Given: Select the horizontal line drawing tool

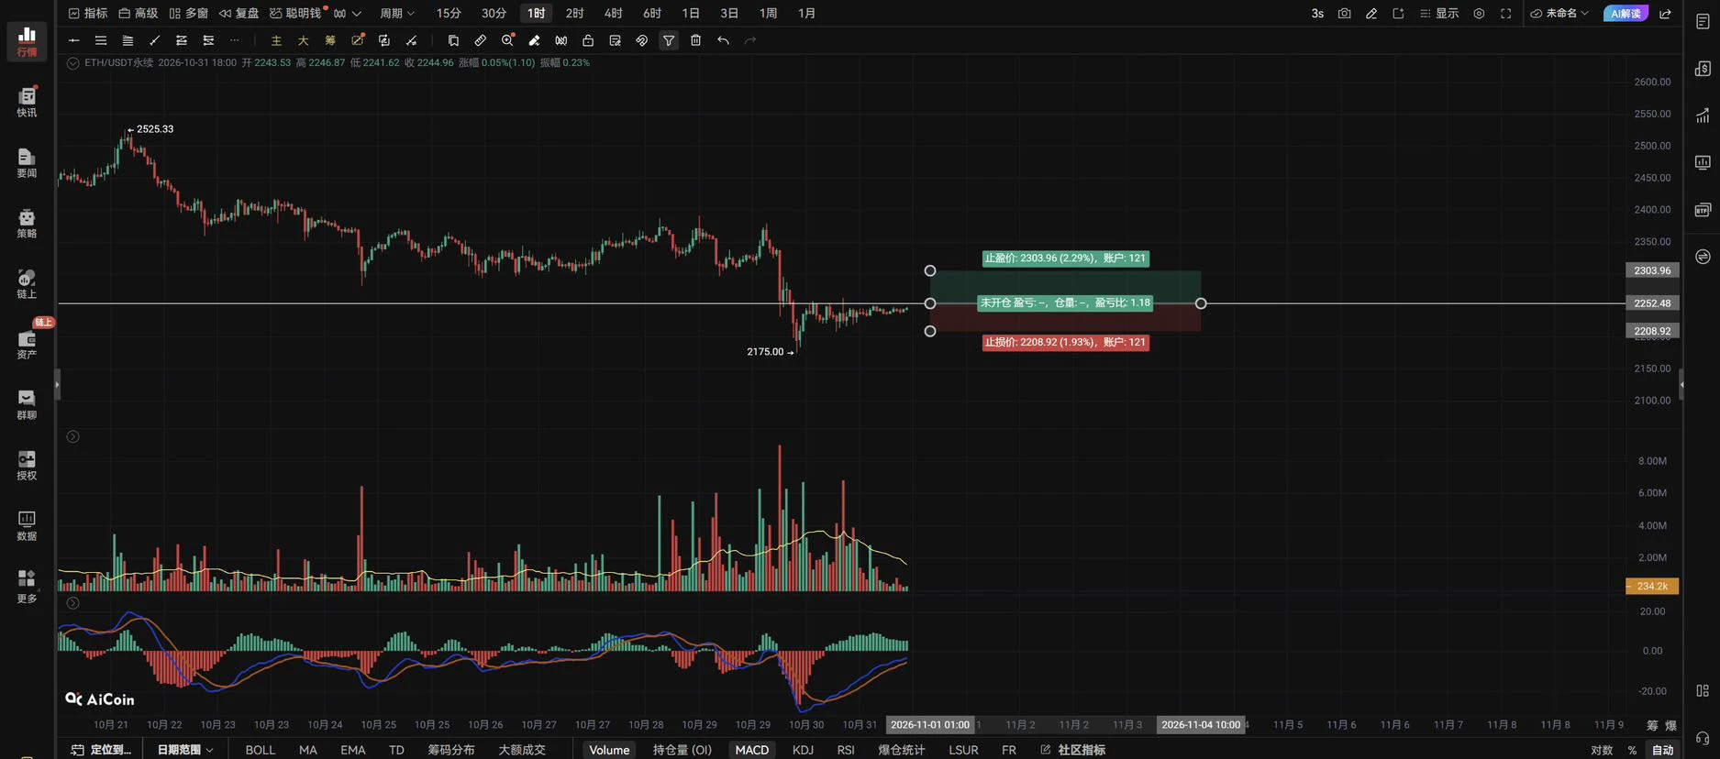Looking at the screenshot, I should tap(74, 40).
